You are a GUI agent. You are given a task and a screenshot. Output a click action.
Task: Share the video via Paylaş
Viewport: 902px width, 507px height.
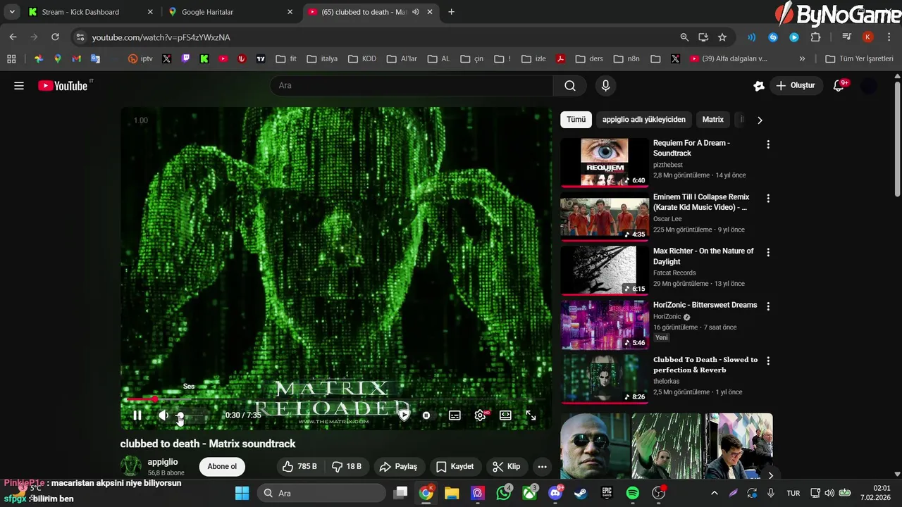[x=398, y=466]
